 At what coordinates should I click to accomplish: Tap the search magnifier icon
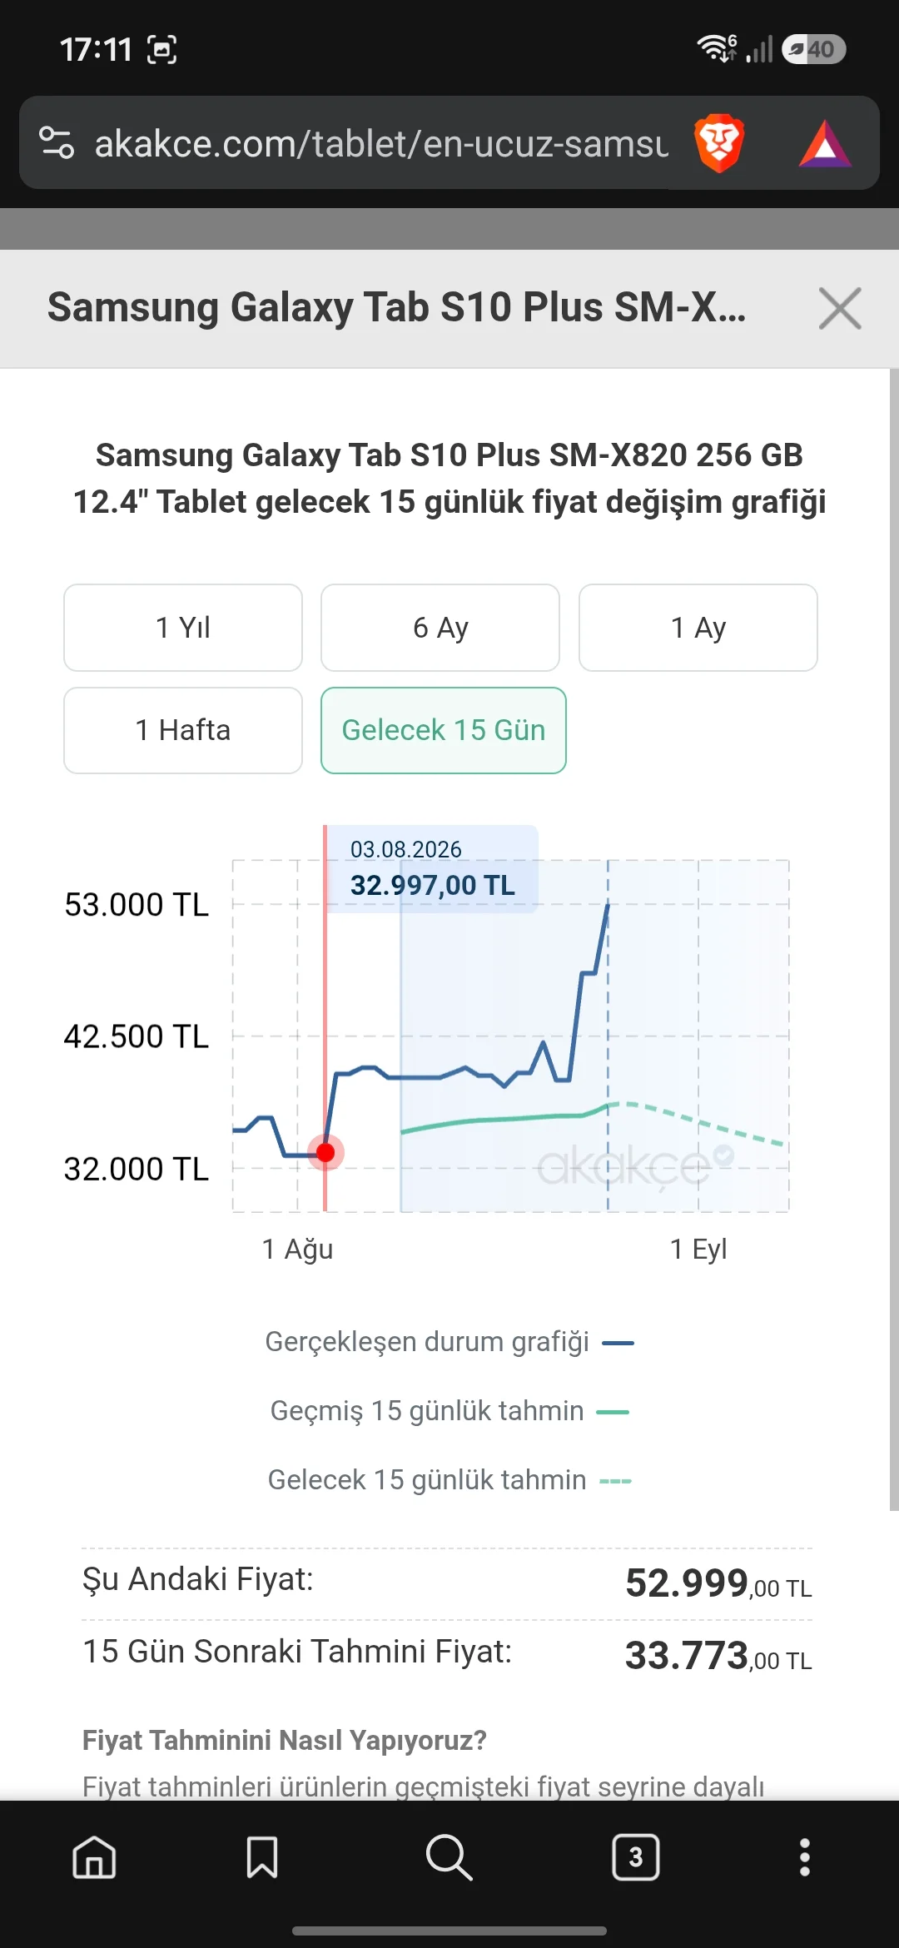coord(449,1857)
